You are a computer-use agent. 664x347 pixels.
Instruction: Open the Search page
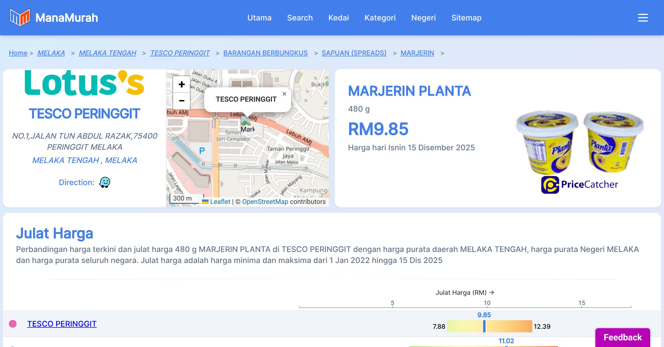click(x=300, y=18)
